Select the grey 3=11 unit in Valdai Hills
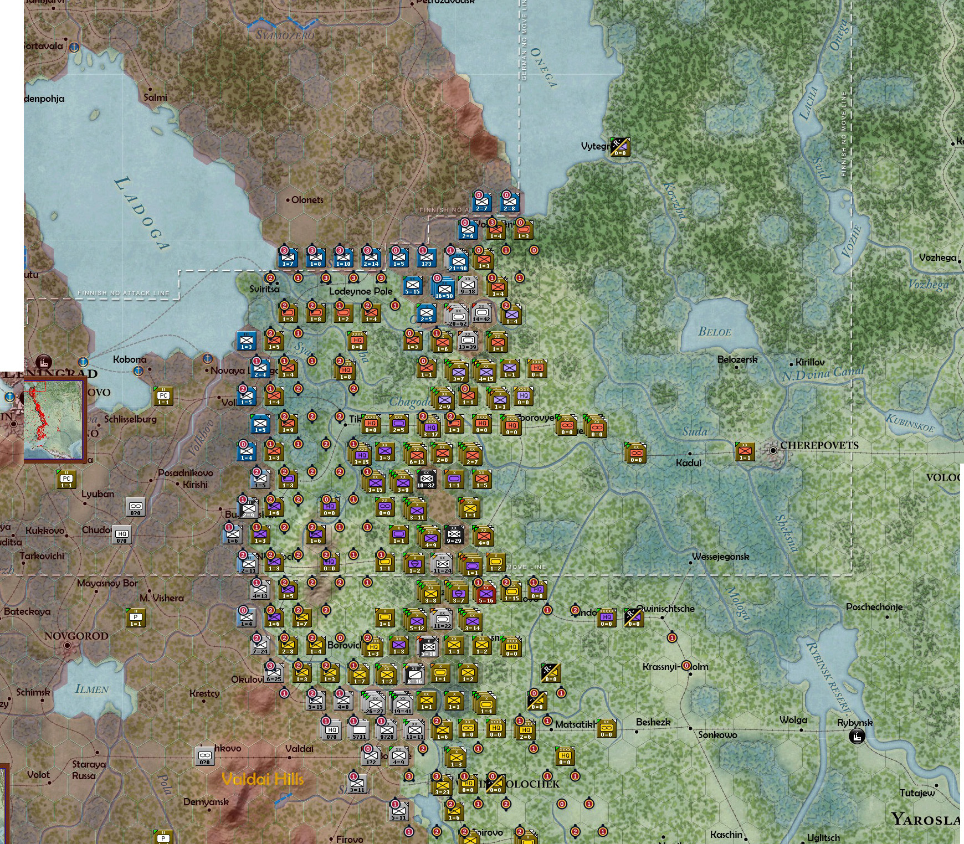 pyautogui.click(x=357, y=784)
